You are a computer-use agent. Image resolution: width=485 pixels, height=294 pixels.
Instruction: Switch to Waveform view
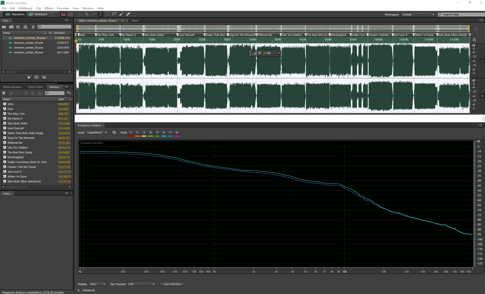pos(15,14)
